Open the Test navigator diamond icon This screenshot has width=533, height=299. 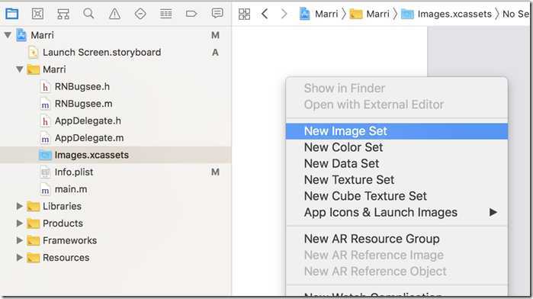(140, 14)
